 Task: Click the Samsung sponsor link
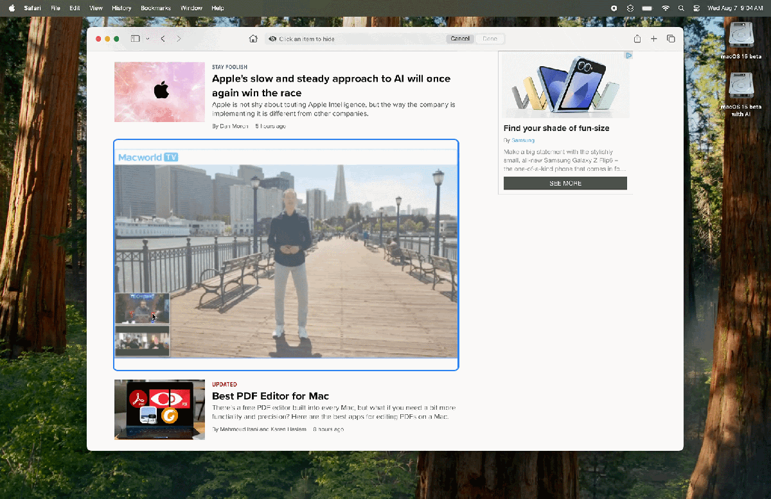click(x=523, y=140)
